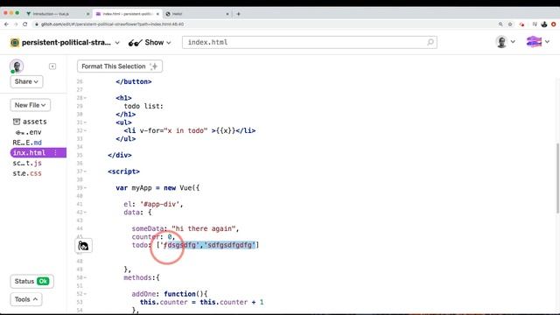Click line number 44 in gutter
Image resolution: width=560 pixels, height=315 pixels.
pyautogui.click(x=80, y=228)
